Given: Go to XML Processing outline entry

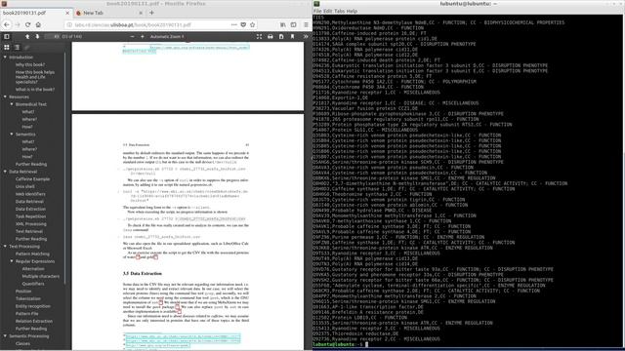Looking at the screenshot, I should pos(31,224).
